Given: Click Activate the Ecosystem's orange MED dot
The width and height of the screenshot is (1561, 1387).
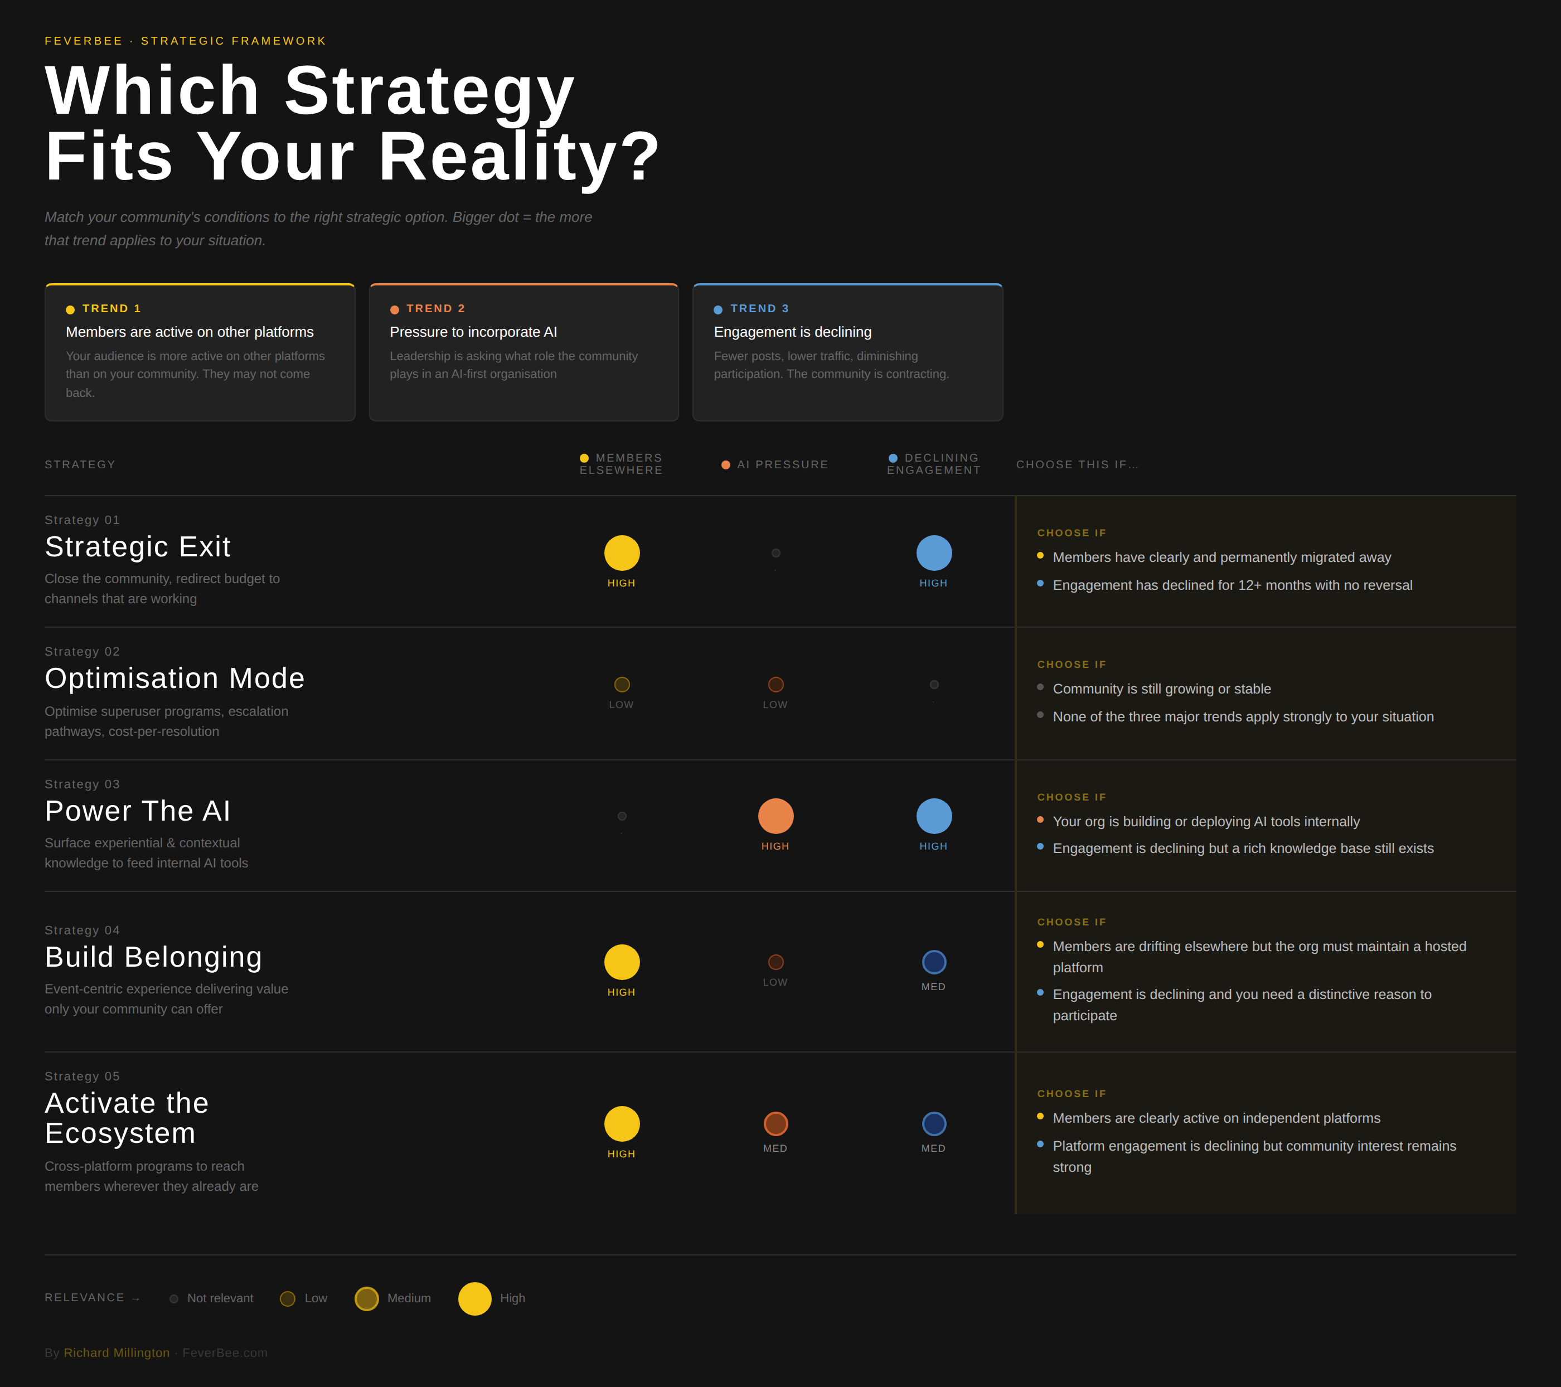Looking at the screenshot, I should 775,1123.
